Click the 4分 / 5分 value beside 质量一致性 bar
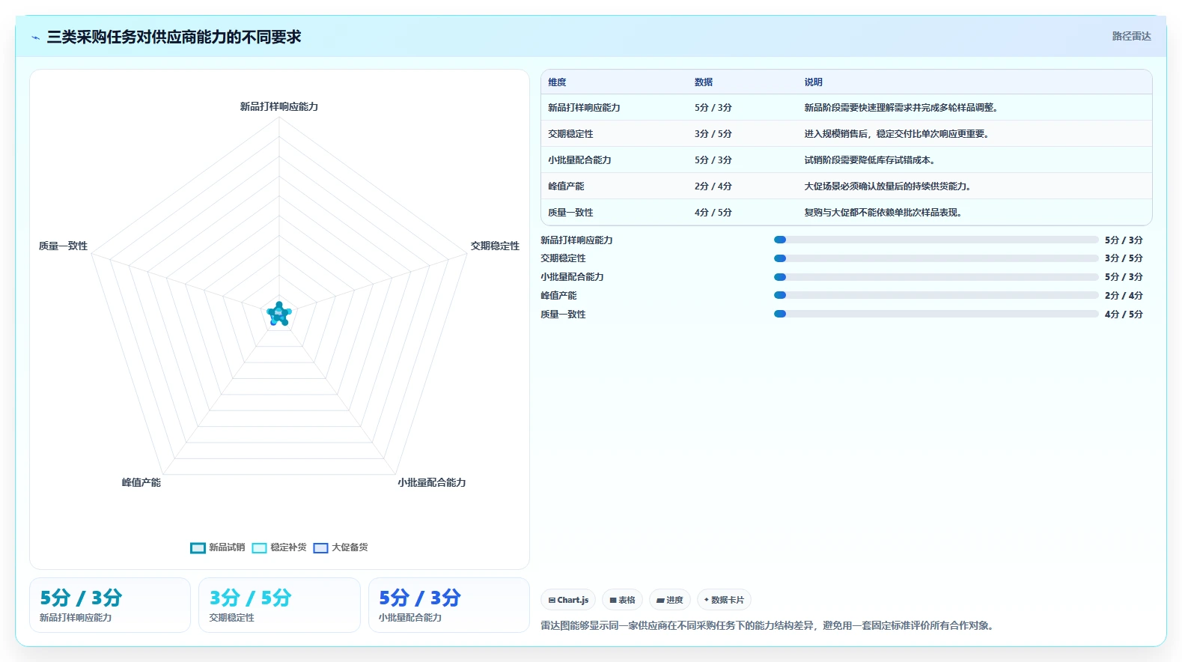Screen dimensions: 1182x662 tap(1124, 315)
